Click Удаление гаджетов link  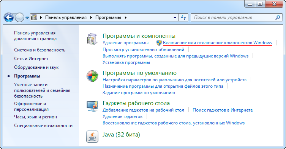[122, 116]
